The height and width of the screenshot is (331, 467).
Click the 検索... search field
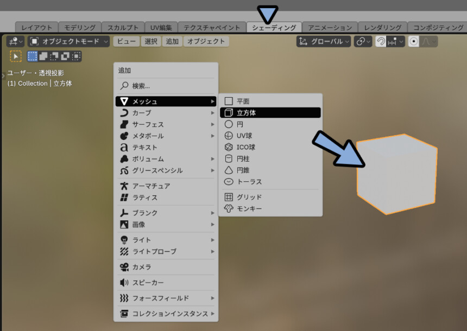click(166, 86)
